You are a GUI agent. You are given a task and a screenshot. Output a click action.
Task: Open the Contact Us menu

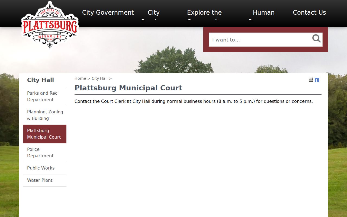[309, 13]
